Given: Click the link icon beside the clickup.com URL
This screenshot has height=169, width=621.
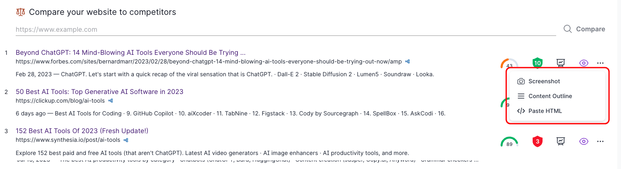Looking at the screenshot, I should (x=111, y=101).
